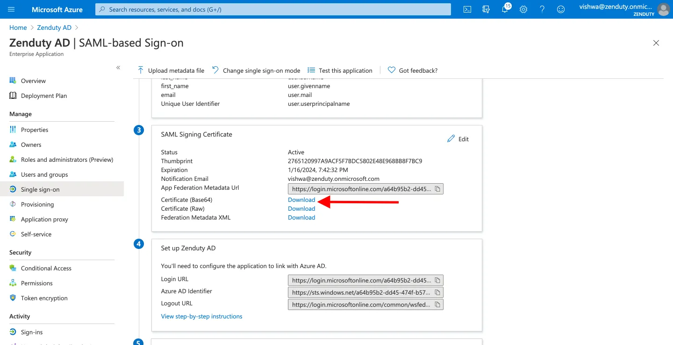
Task: Copy the Logout URL value
Action: click(x=437, y=304)
